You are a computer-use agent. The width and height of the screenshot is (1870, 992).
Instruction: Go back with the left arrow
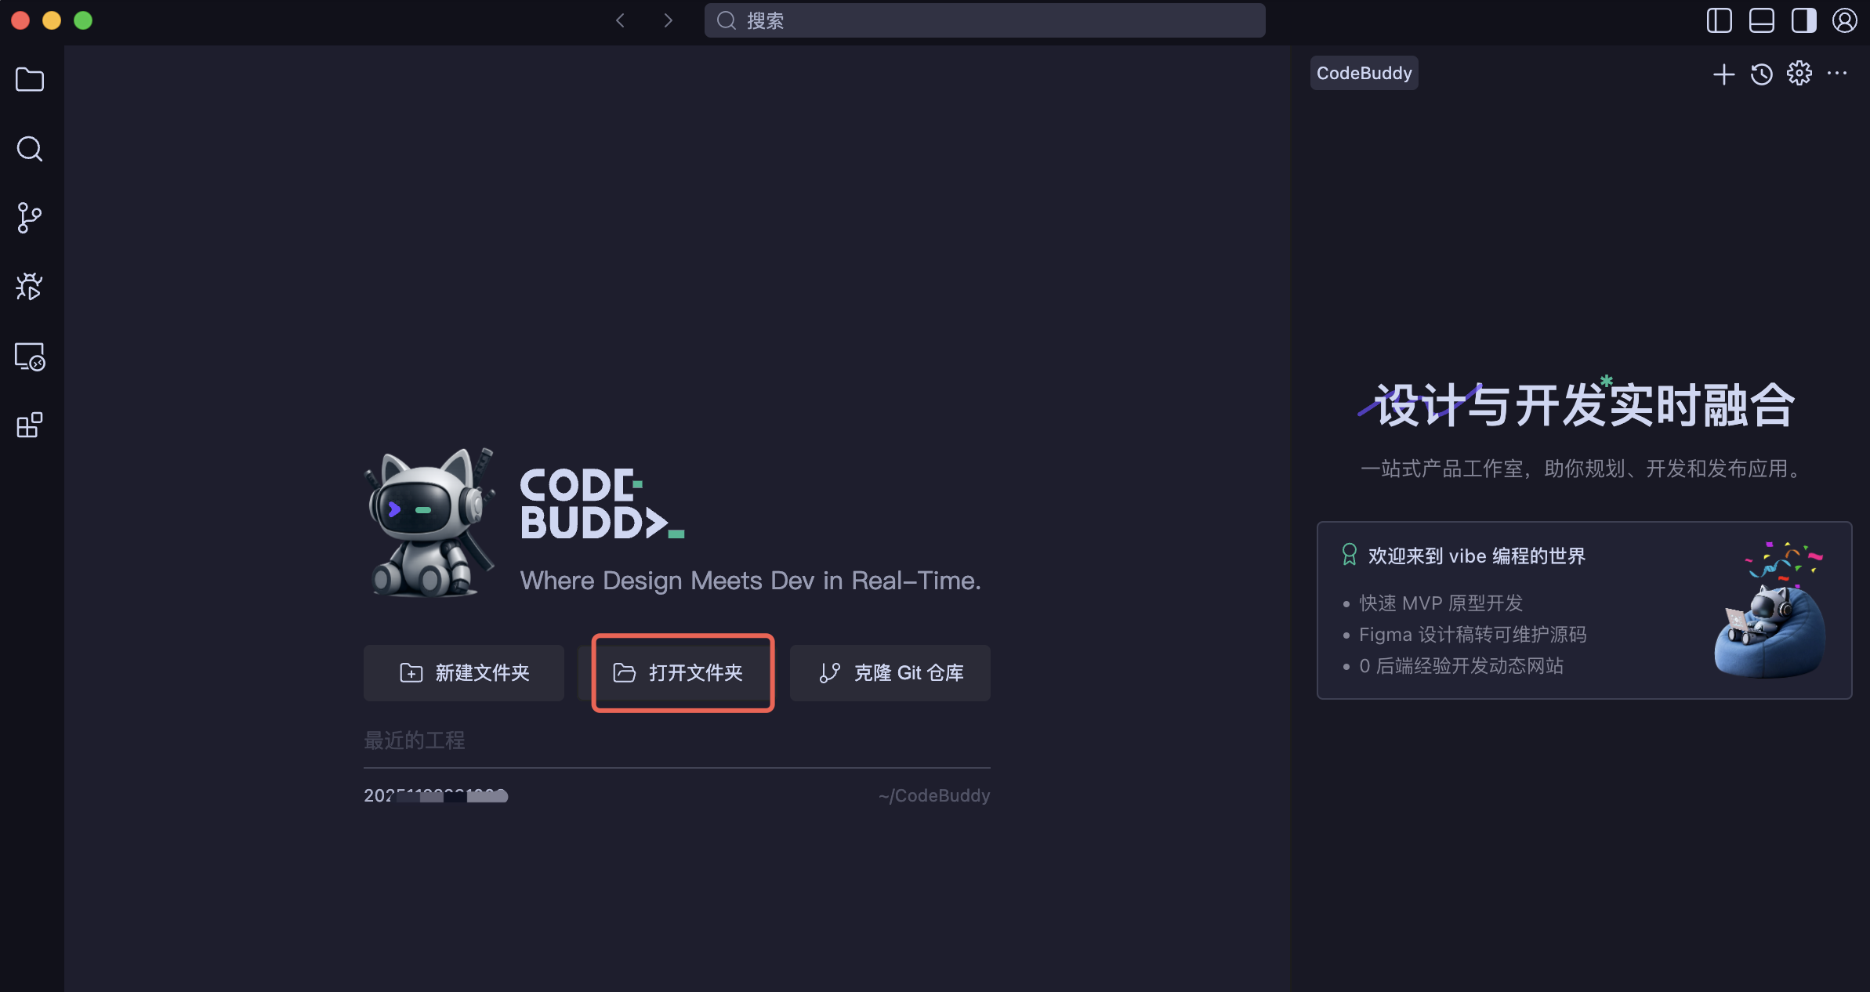(620, 20)
